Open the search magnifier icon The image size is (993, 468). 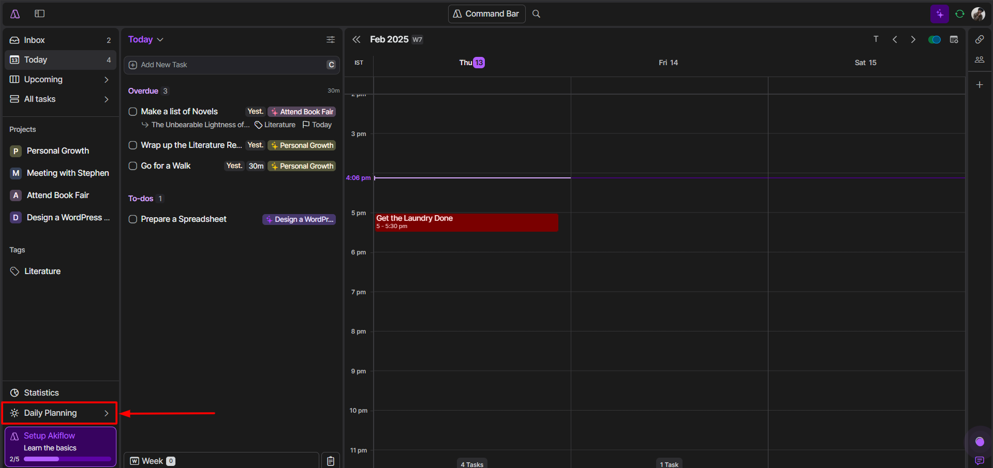point(537,14)
